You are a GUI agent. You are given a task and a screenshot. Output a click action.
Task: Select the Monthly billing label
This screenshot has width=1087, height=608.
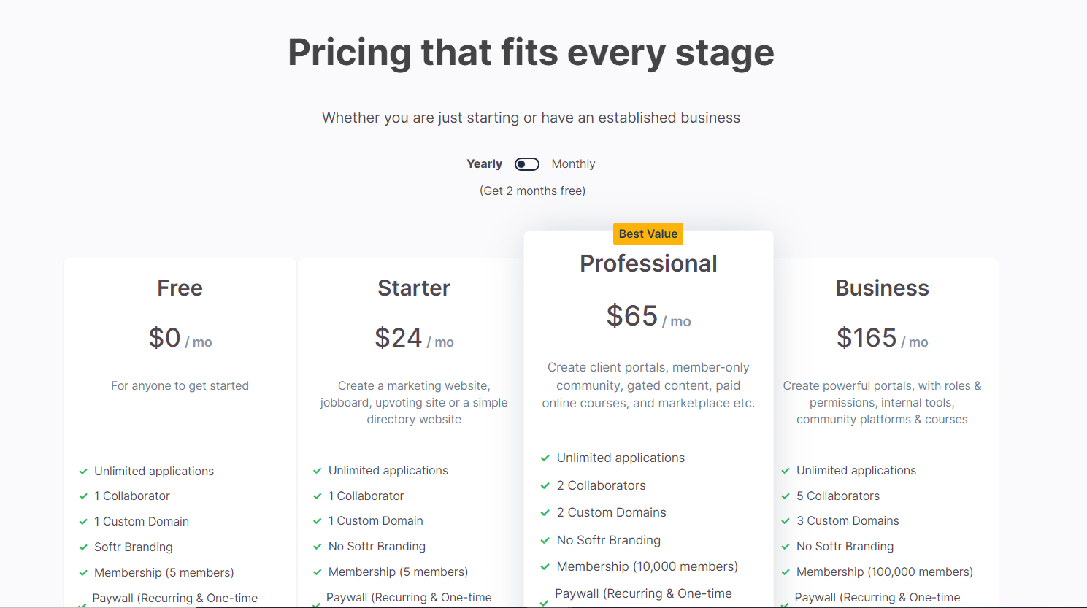pos(573,164)
